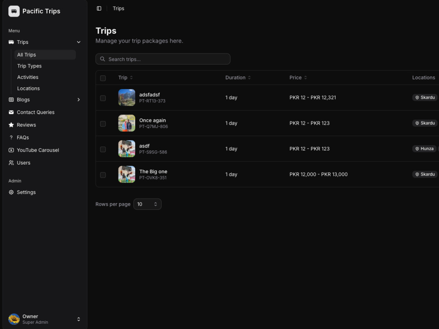Click the FAQs question mark icon
This screenshot has width=439, height=329.
tap(11, 137)
